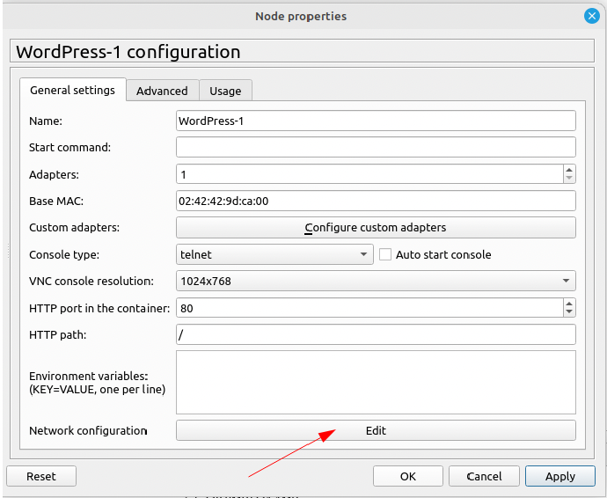Viewport: 607px width, 498px height.
Task: Open the VNC console resolution dropdown
Action: point(376,281)
